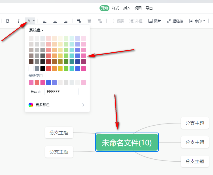Switch to the 视图 tab
213x175 pixels.
(138, 8)
